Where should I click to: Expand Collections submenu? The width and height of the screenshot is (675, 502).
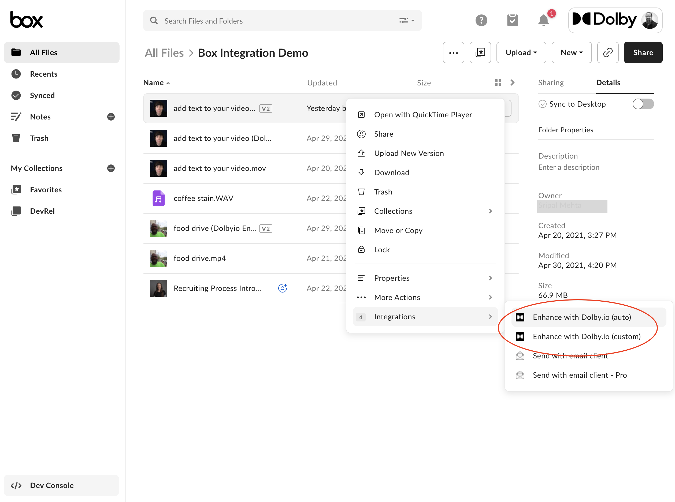425,211
